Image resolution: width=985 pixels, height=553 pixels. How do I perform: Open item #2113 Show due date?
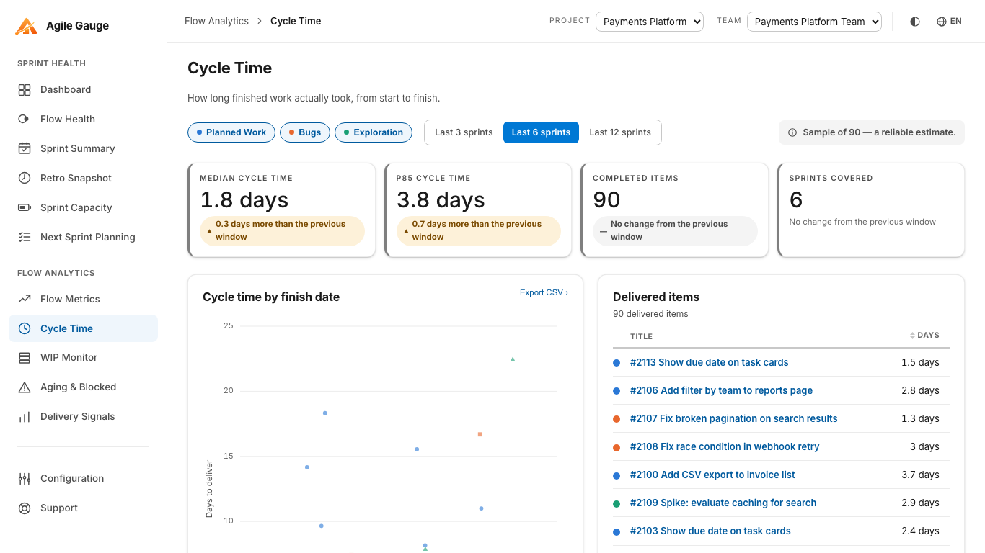pos(709,362)
